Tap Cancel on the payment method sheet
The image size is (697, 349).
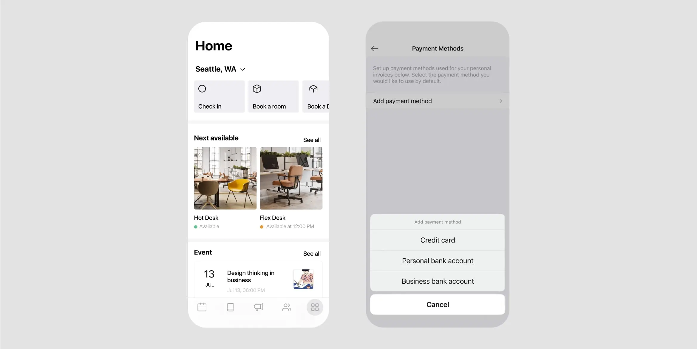(437, 305)
